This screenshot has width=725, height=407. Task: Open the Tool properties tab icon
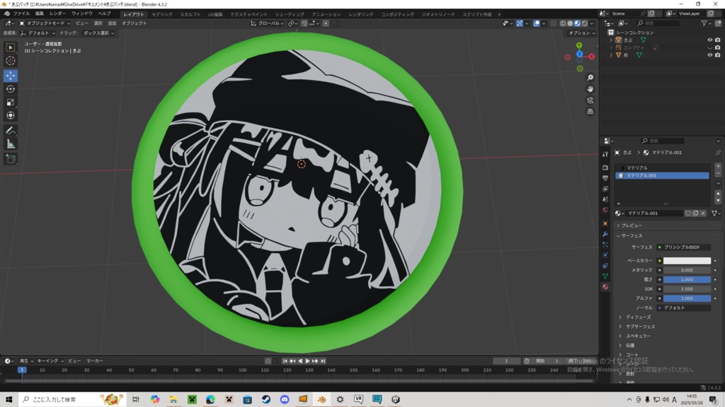pos(605,154)
